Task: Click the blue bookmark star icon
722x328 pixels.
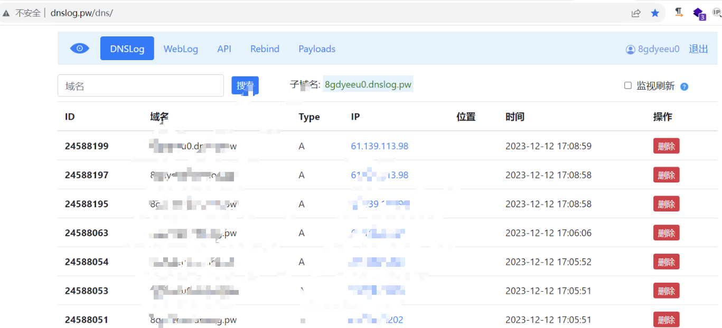Action: tap(655, 13)
